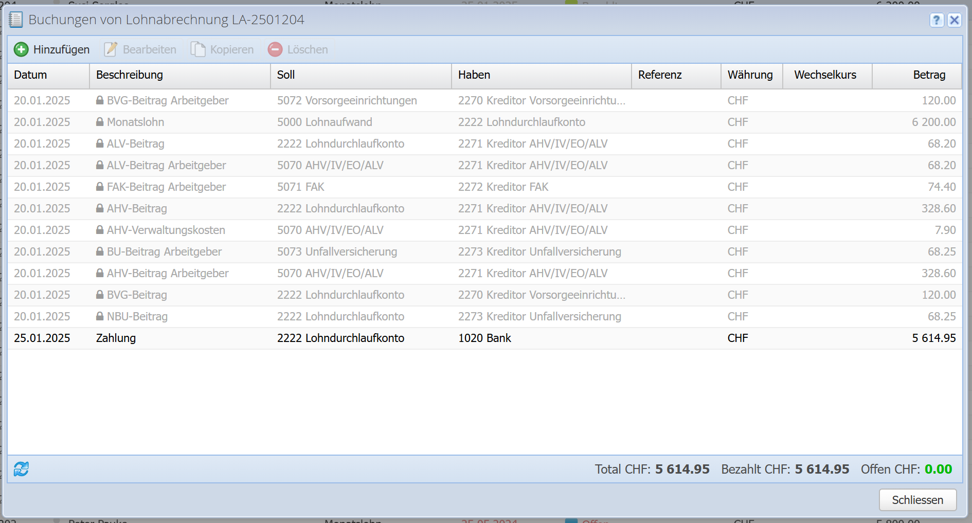The height and width of the screenshot is (523, 972).
Task: Sort by the Datum column header
Action: coord(30,75)
